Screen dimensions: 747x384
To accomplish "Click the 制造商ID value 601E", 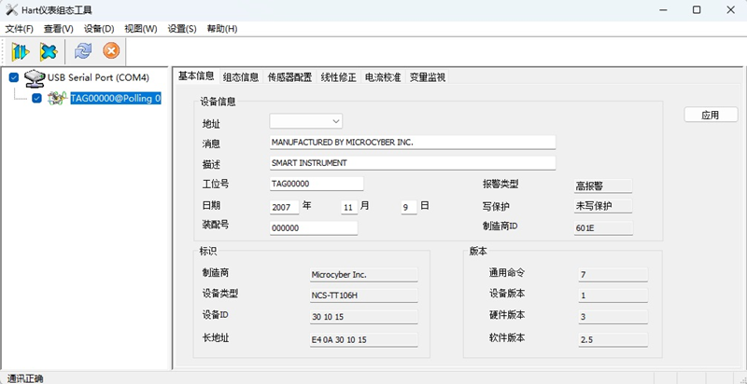I will [x=603, y=228].
